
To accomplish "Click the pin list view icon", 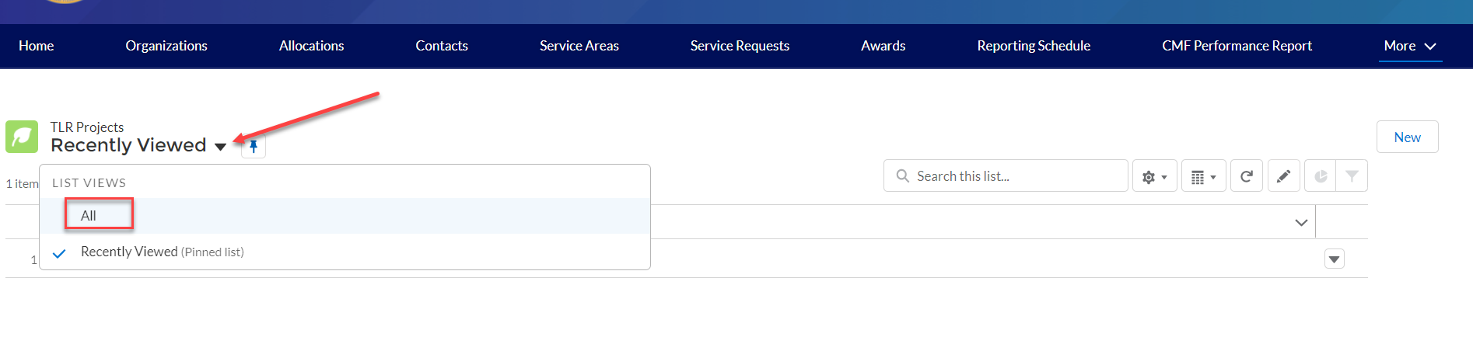I will pyautogui.click(x=253, y=146).
